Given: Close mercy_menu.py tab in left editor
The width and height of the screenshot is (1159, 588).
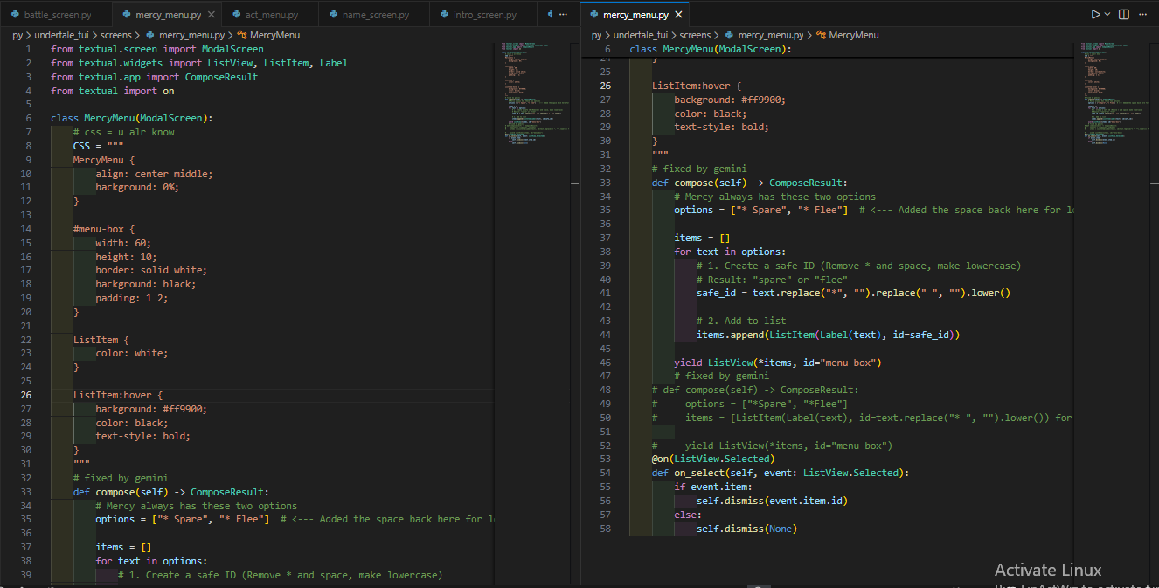Looking at the screenshot, I should click(211, 16).
